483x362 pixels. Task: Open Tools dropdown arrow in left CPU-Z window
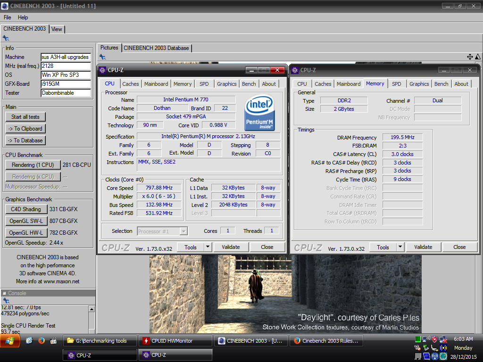coord(208,247)
